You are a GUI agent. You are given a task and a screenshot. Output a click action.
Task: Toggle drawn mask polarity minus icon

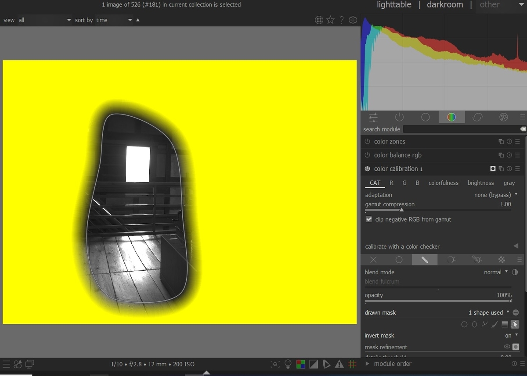click(516, 312)
